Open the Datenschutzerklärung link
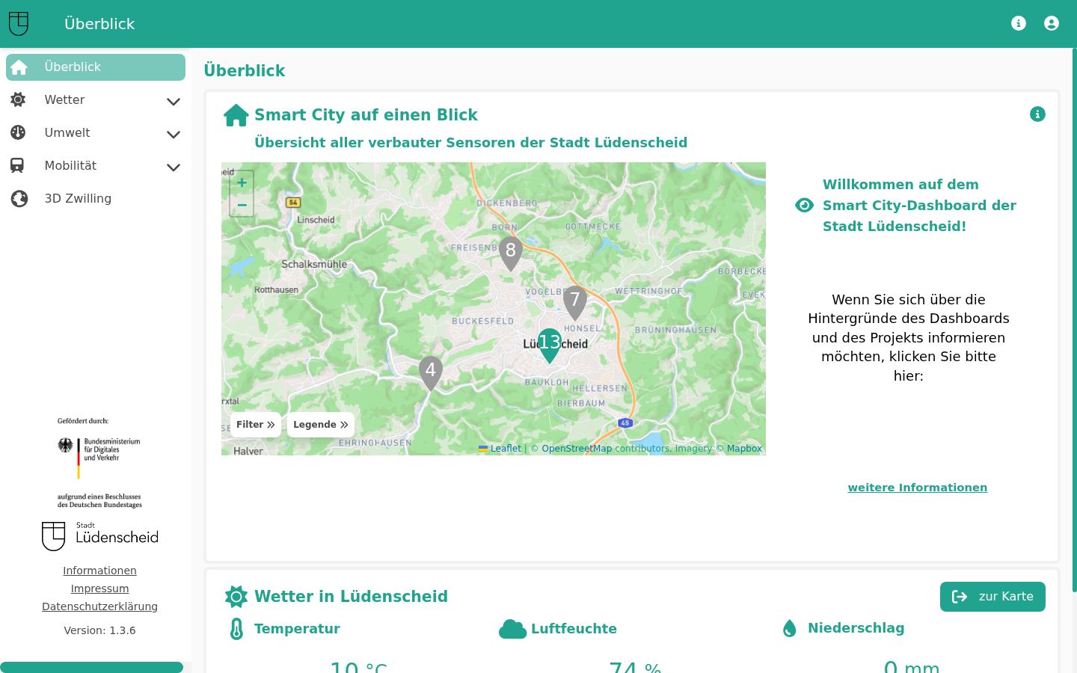 99,606
